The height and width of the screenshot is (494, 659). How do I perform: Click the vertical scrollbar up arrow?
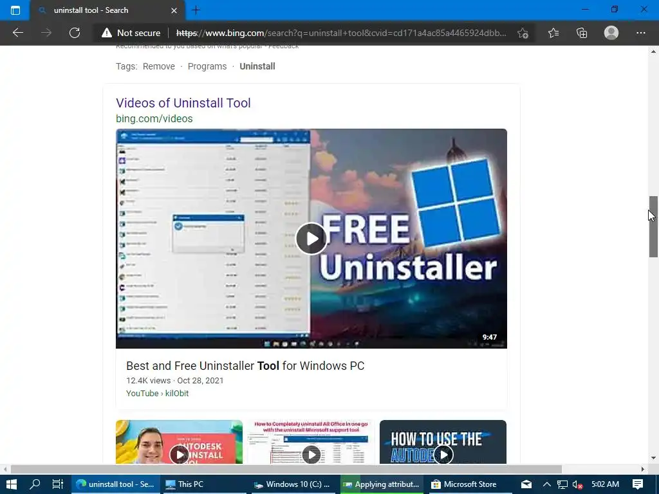pos(653,51)
